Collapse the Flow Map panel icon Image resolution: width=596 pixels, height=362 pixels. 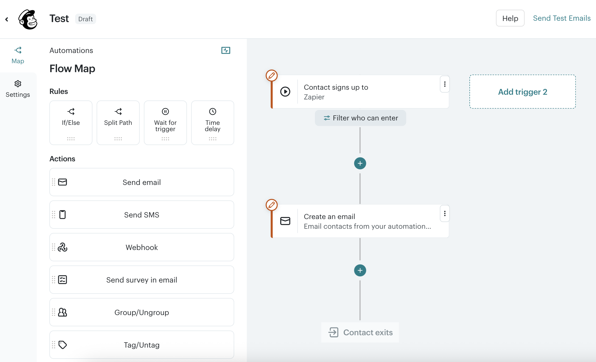[x=226, y=50]
